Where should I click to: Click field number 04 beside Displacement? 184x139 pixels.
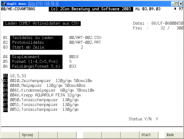click(6, 57)
